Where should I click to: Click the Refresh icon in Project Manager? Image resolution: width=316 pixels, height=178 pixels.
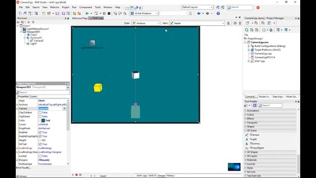point(246,30)
